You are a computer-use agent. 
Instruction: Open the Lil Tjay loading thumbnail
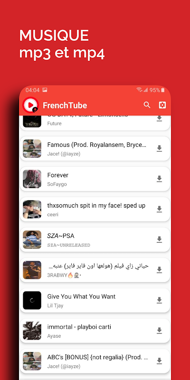32,300
